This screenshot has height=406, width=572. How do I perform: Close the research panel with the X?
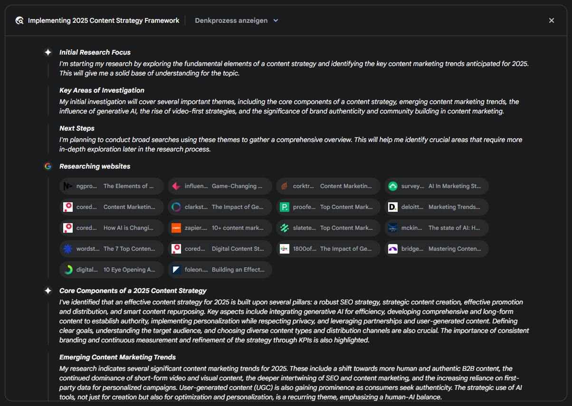(552, 20)
